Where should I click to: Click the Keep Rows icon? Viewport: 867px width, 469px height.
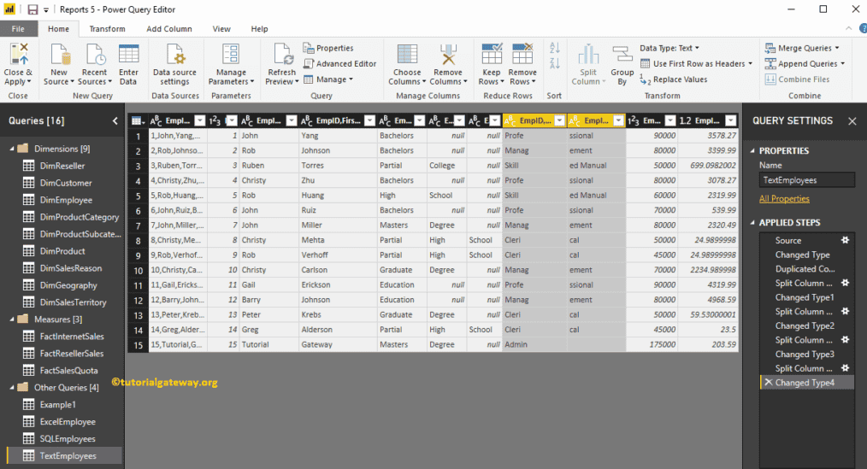click(x=492, y=54)
